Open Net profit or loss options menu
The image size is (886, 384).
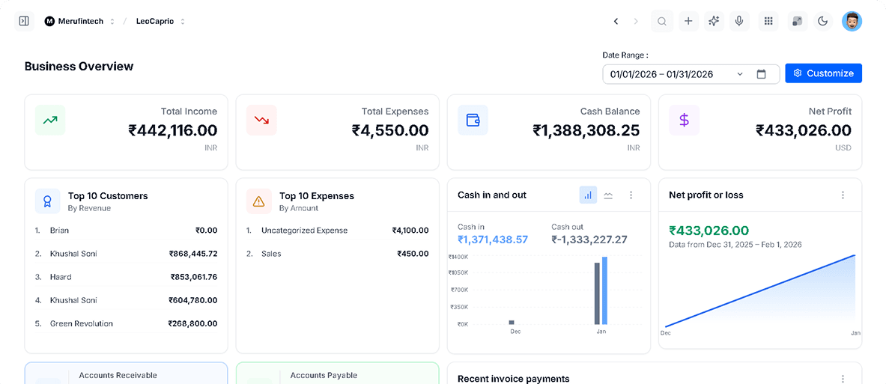[843, 195]
